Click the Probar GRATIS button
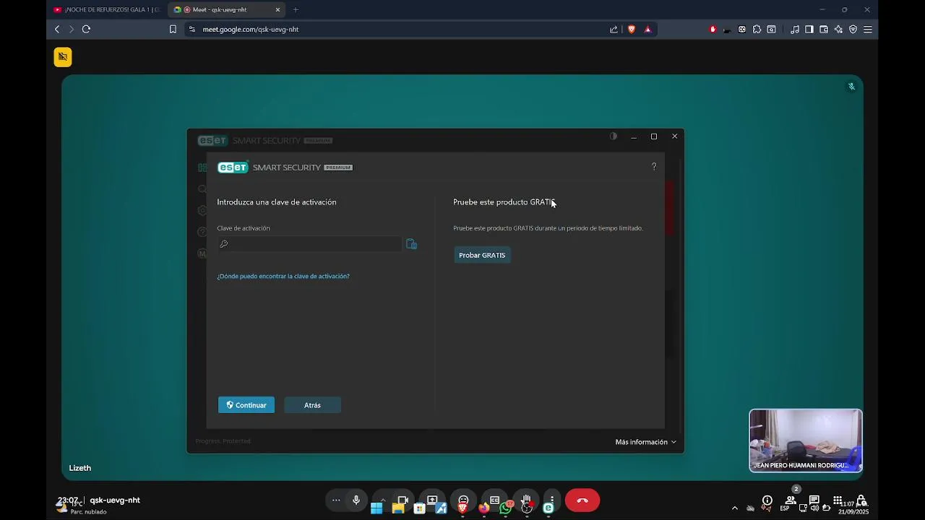 tap(482, 255)
